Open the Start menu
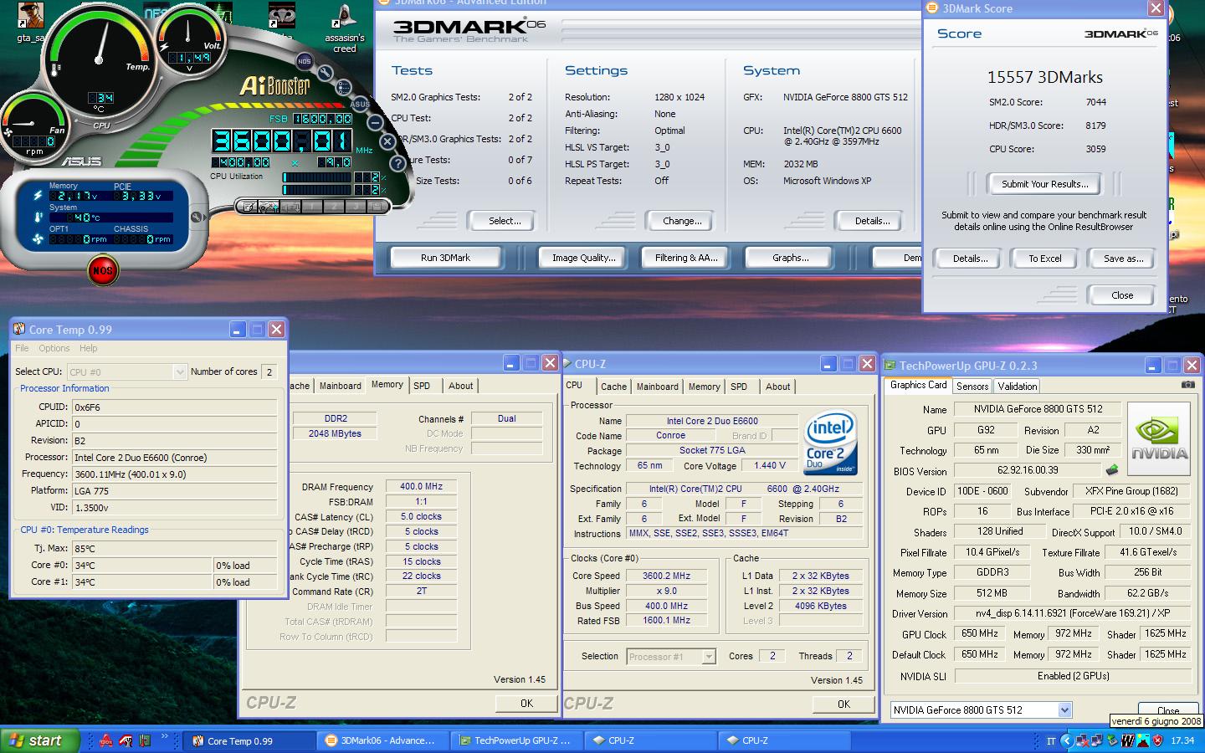The width and height of the screenshot is (1205, 753). coord(40,740)
